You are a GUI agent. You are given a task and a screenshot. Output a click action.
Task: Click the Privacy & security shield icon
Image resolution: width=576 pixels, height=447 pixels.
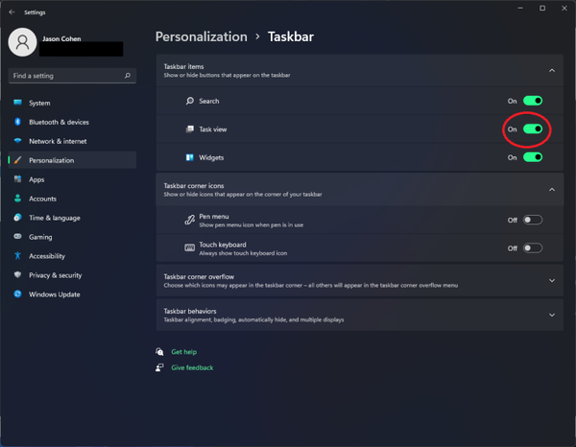point(17,275)
